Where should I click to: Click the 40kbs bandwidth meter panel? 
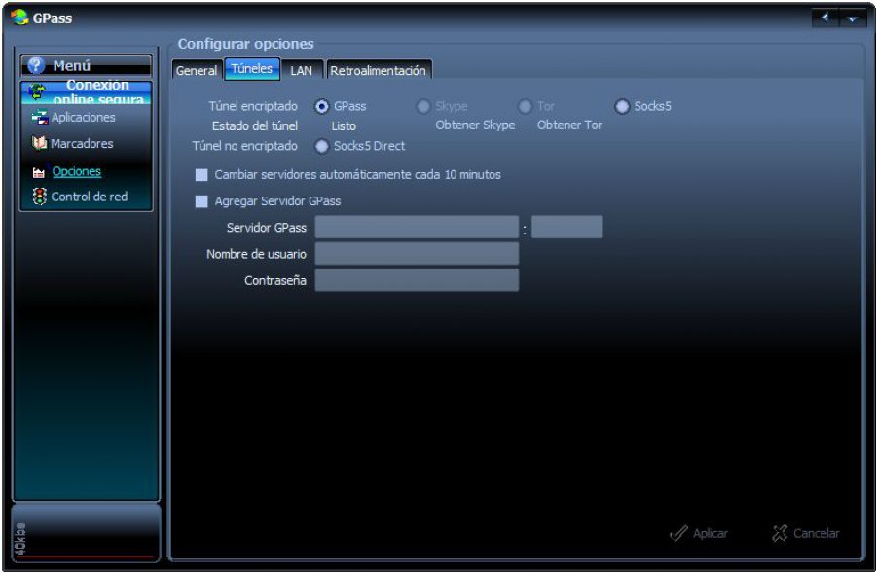point(86,533)
